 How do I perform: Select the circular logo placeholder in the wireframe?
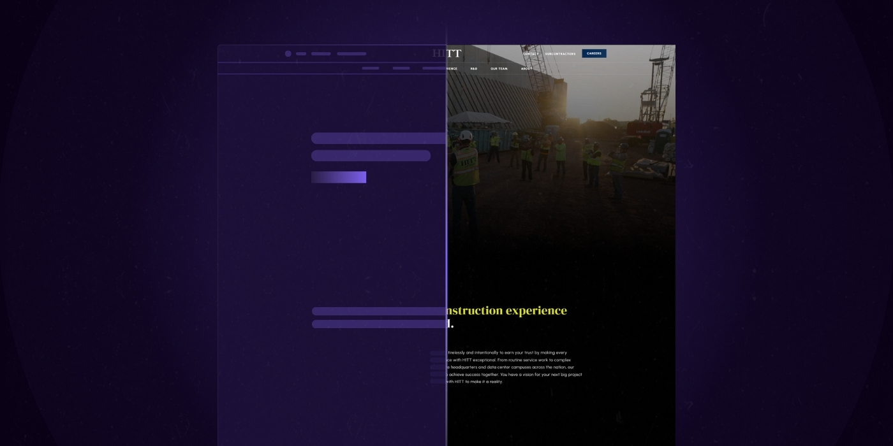[x=288, y=54]
